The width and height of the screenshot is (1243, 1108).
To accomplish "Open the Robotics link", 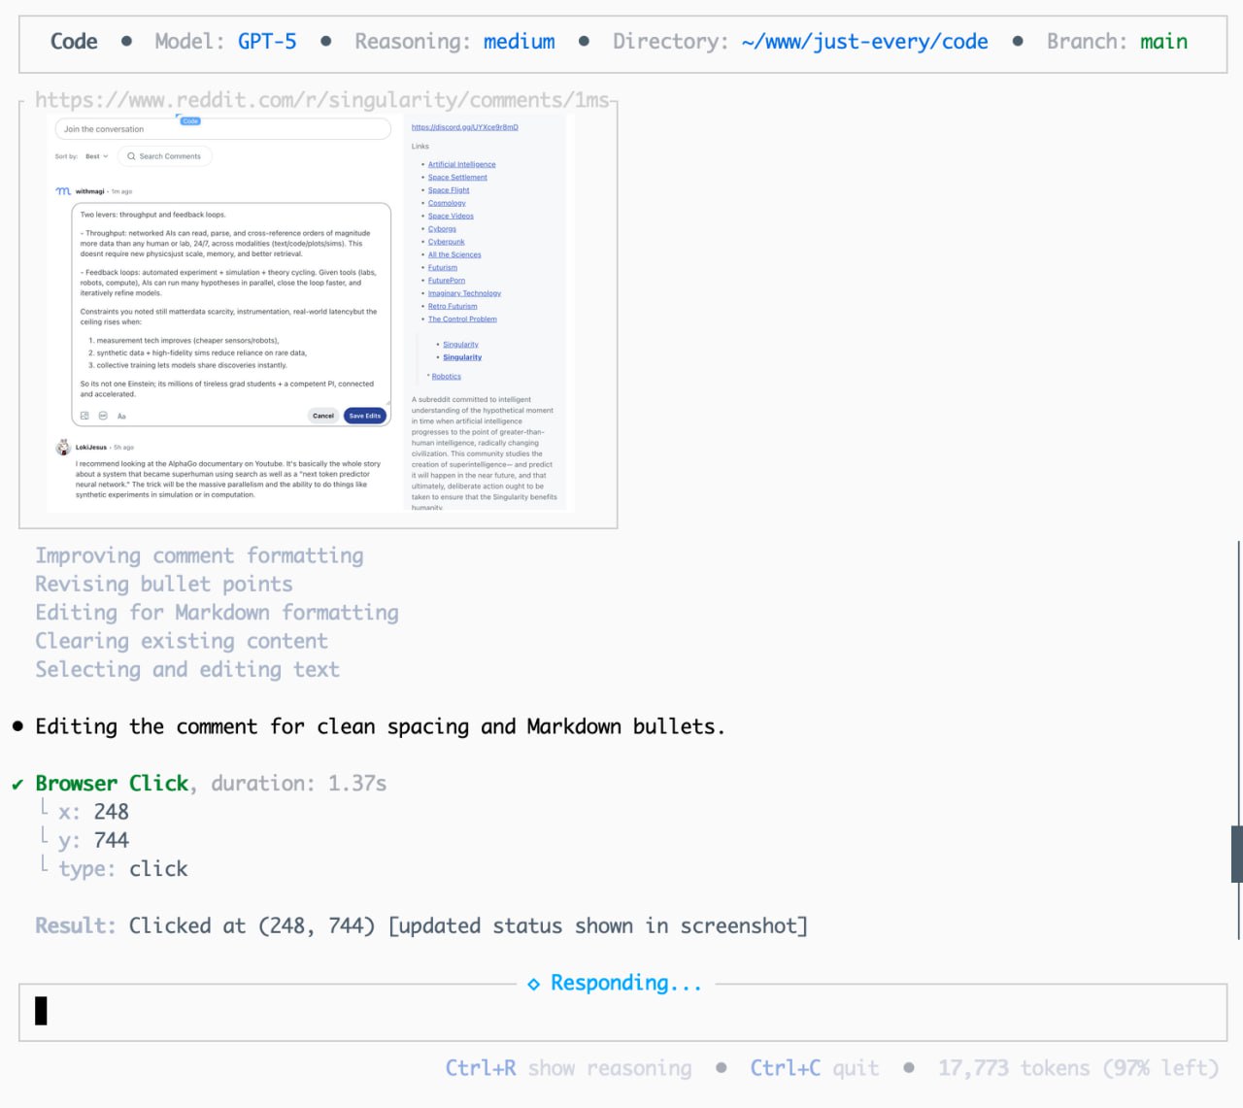I will click(x=447, y=376).
